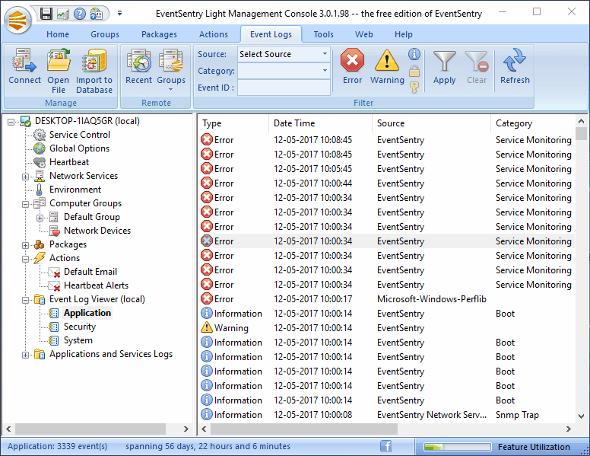Expand the Default Group tree node
This screenshot has height=456, width=590.
point(40,218)
